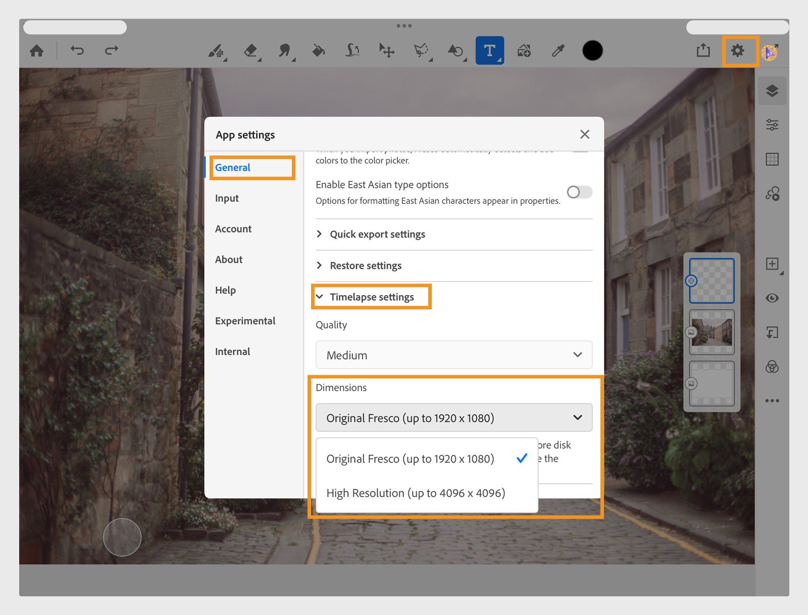Click the touch shortcut circle

coord(122,537)
